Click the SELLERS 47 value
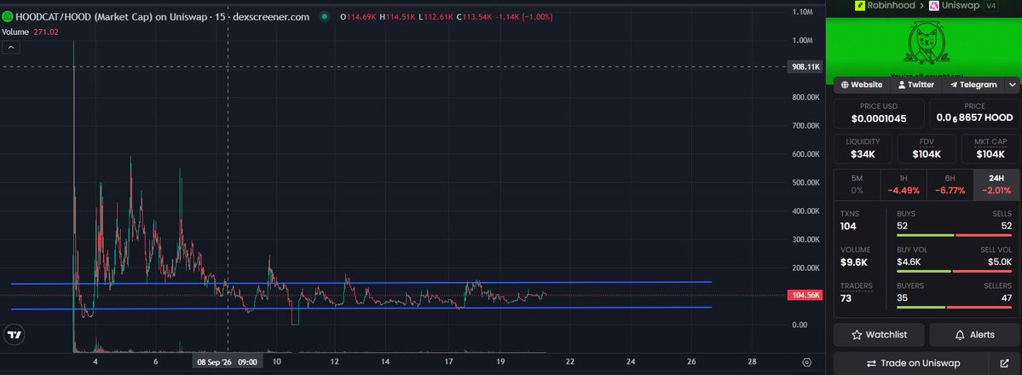This screenshot has height=375, width=1022. pos(1007,298)
